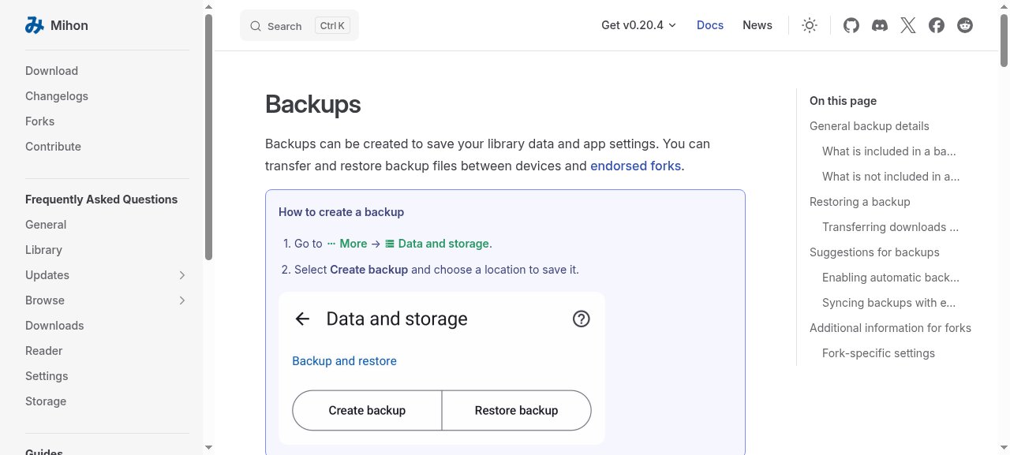The height and width of the screenshot is (455, 1010).
Task: Open the Reddit icon link
Action: 965,25
